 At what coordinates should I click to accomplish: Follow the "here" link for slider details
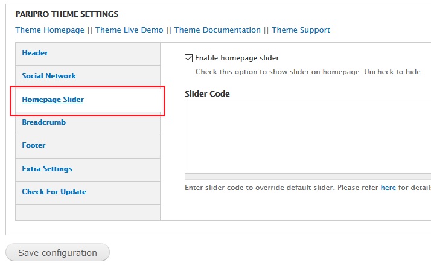[x=388, y=188]
